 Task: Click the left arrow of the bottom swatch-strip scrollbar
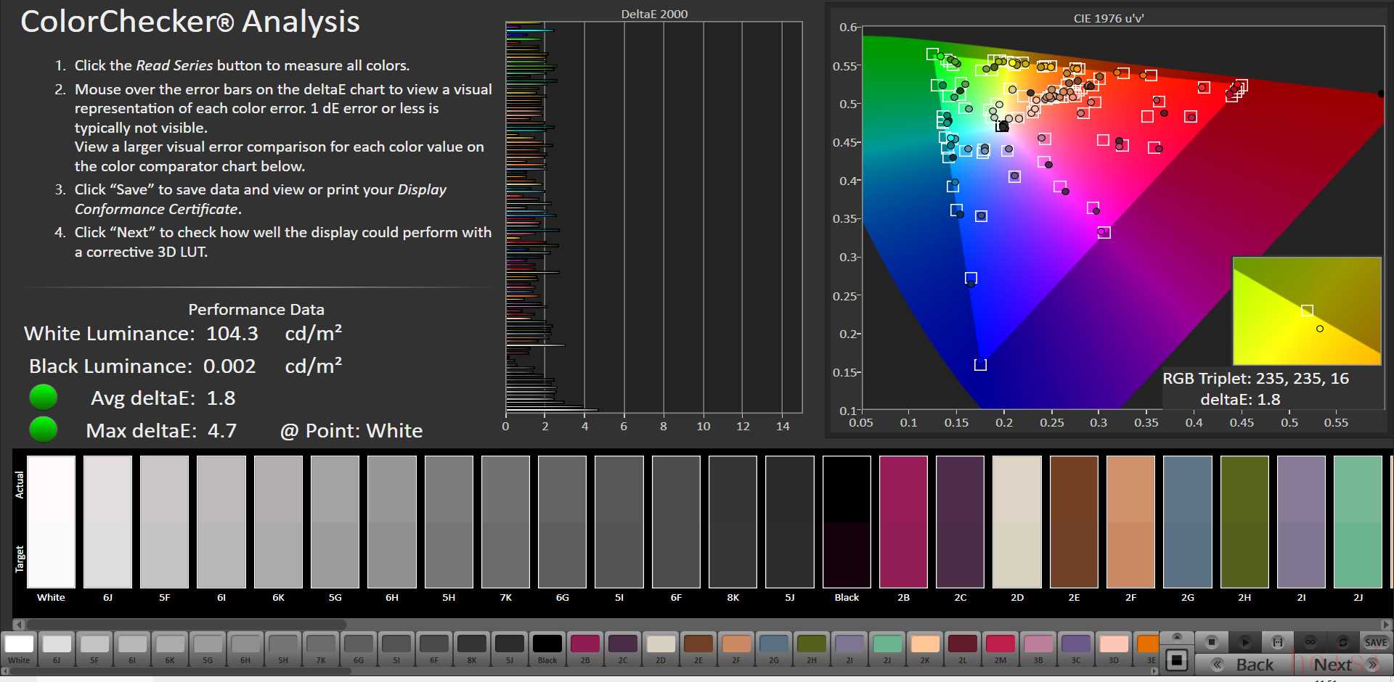(5, 671)
